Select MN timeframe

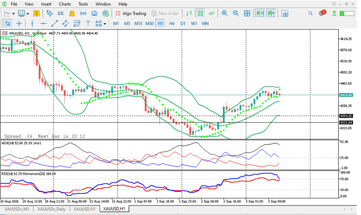coord(205,24)
